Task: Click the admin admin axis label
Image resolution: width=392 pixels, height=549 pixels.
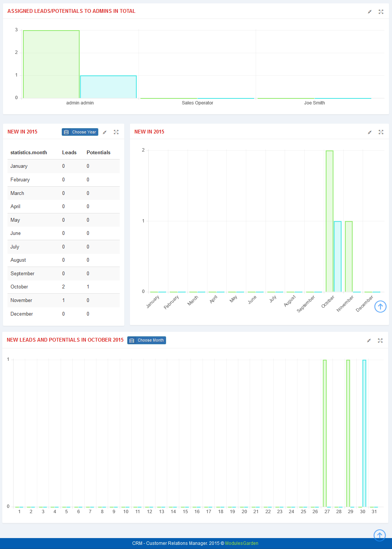Action: (x=80, y=103)
